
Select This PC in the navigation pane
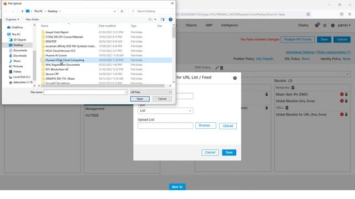click(x=14, y=34)
